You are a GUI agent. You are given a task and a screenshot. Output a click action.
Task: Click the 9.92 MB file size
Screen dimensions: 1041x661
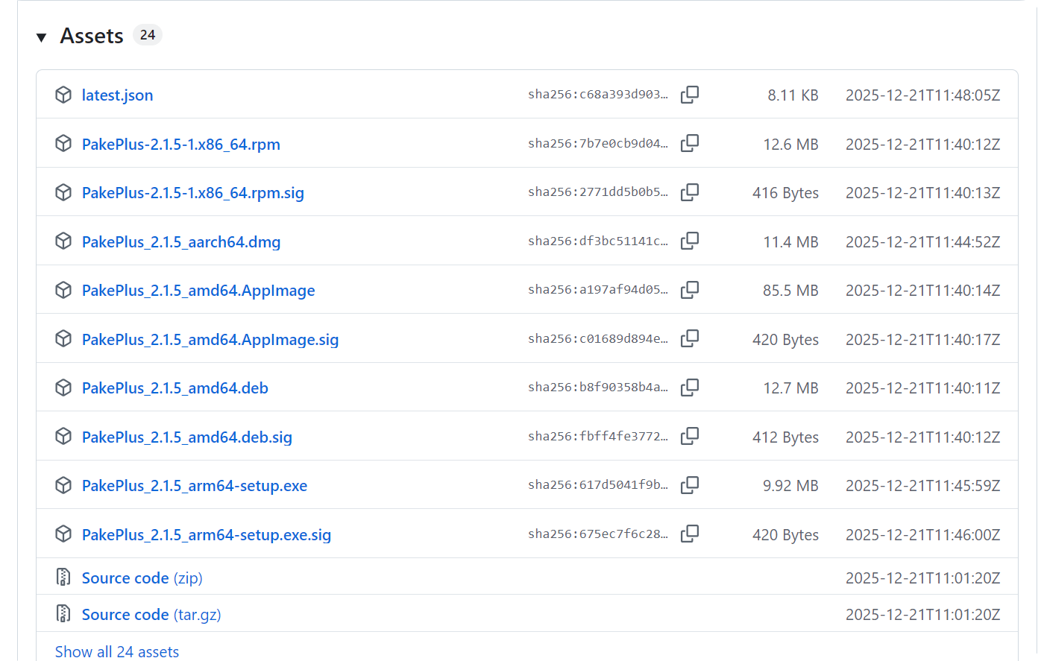point(790,486)
